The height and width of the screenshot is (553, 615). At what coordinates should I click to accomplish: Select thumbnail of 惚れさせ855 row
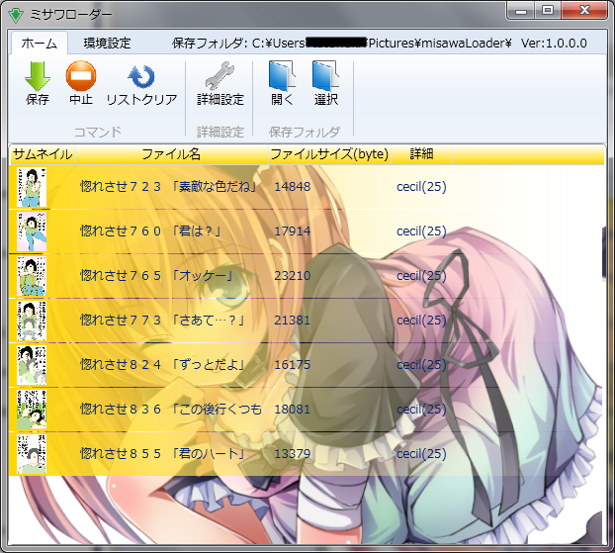click(32, 454)
